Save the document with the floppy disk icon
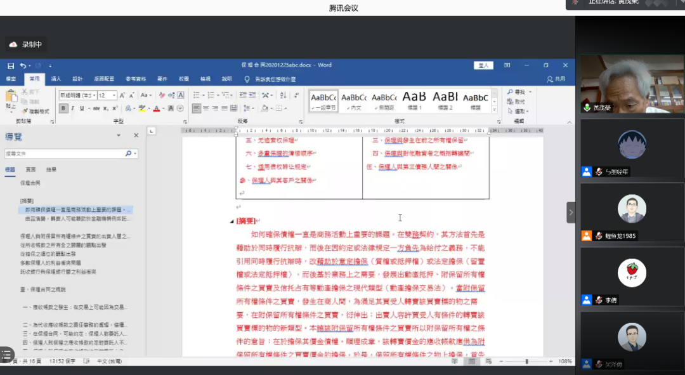 coord(11,65)
